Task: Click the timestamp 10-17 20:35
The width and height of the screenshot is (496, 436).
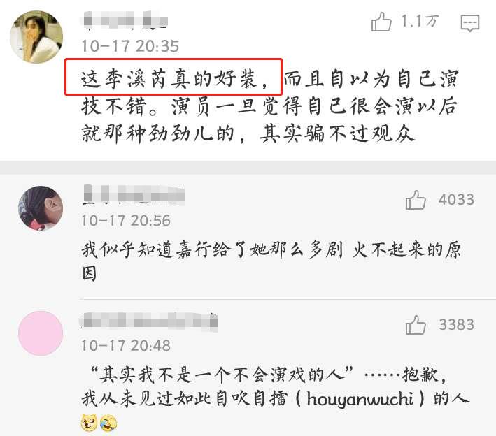Action: [x=130, y=46]
